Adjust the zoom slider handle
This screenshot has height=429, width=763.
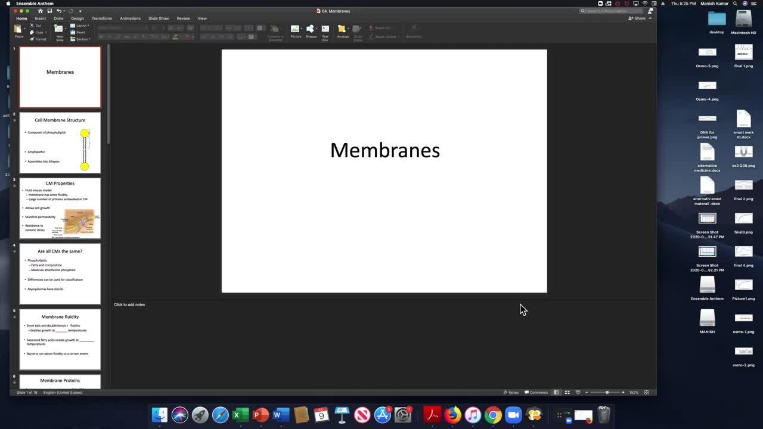pyautogui.click(x=607, y=392)
